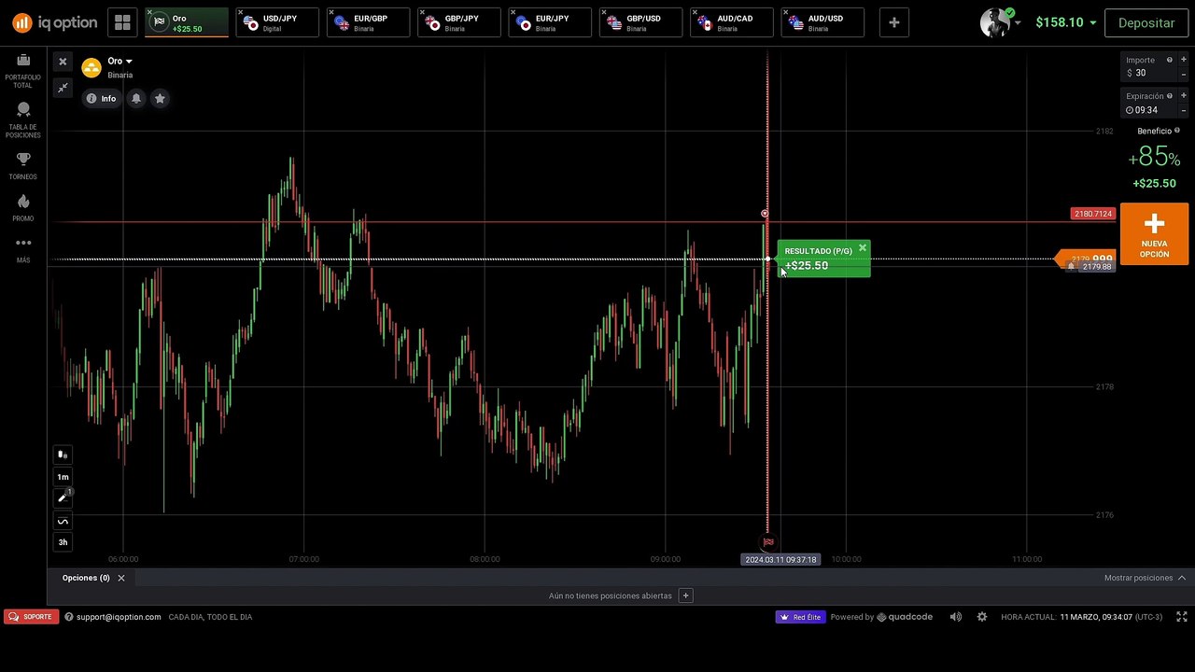The width and height of the screenshot is (1195, 672).
Task: Expand Mostrar posiciones panel
Action: coord(1145,578)
